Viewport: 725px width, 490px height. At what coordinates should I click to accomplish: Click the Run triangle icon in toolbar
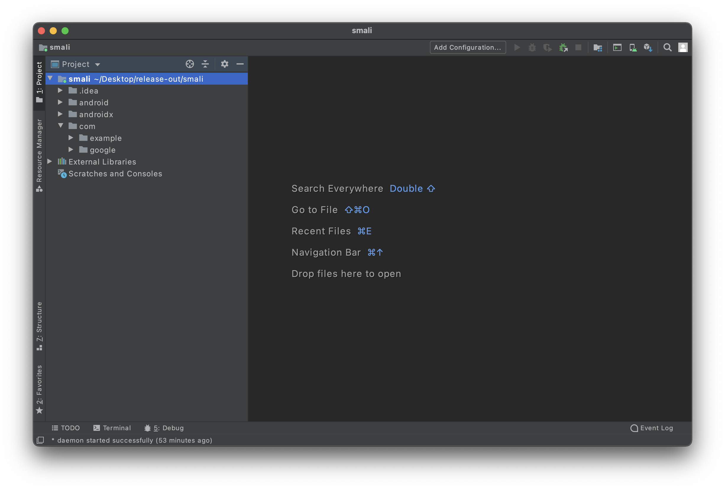[517, 47]
